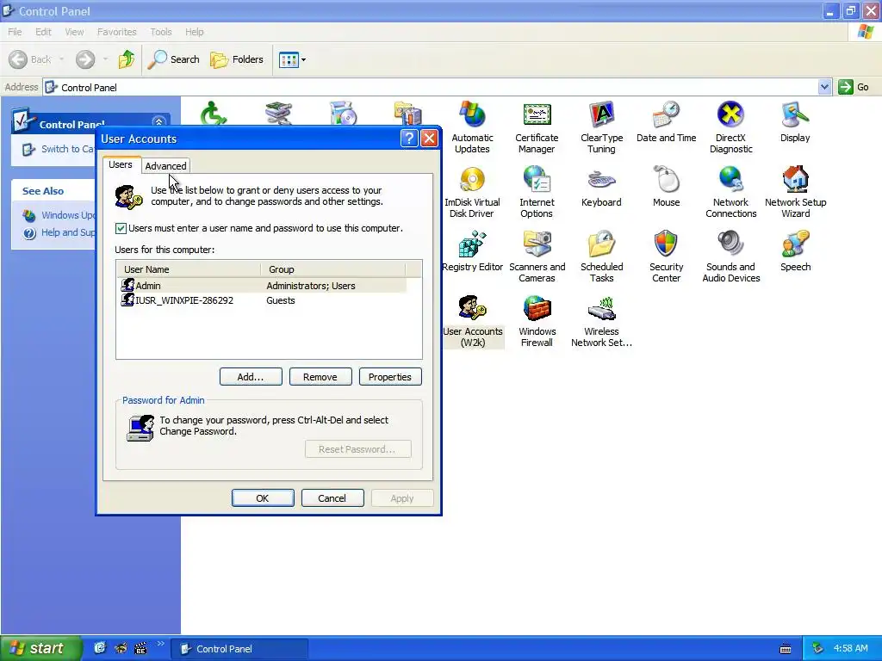Click the first quick launch icon
882x661 pixels.
[x=100, y=648]
